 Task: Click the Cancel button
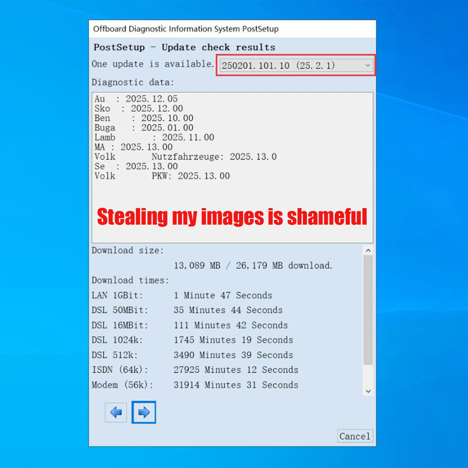coord(355,436)
